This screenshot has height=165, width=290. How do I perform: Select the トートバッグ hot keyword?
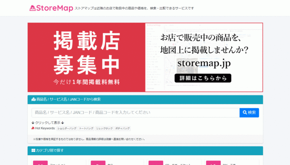[x=86, y=128]
